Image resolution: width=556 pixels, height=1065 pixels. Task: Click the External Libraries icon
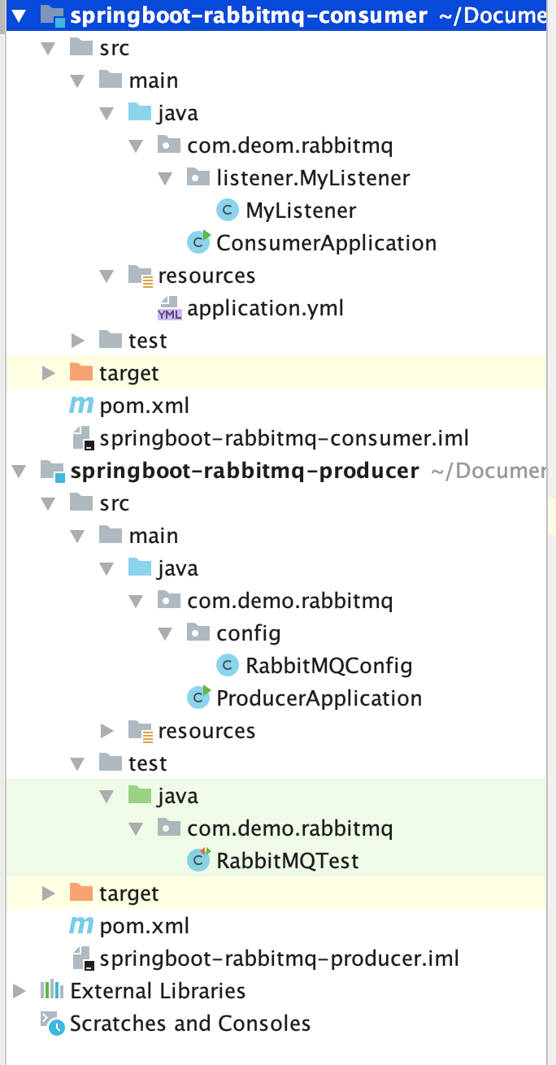pos(52,991)
